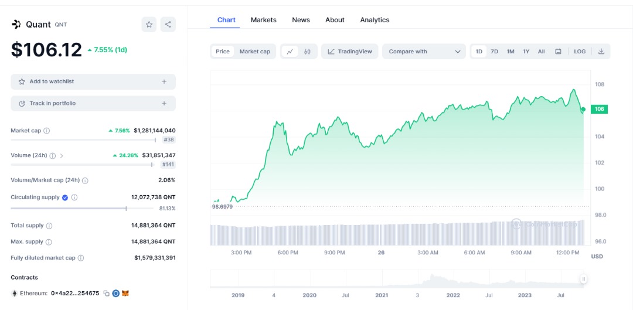Open the About tab

335,20
